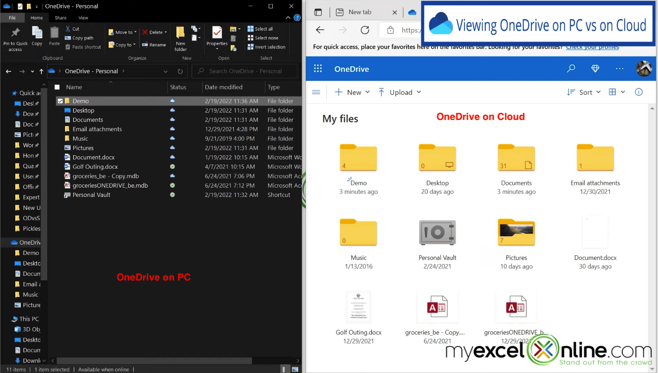Switch to the View ribbon tab

coord(83,18)
